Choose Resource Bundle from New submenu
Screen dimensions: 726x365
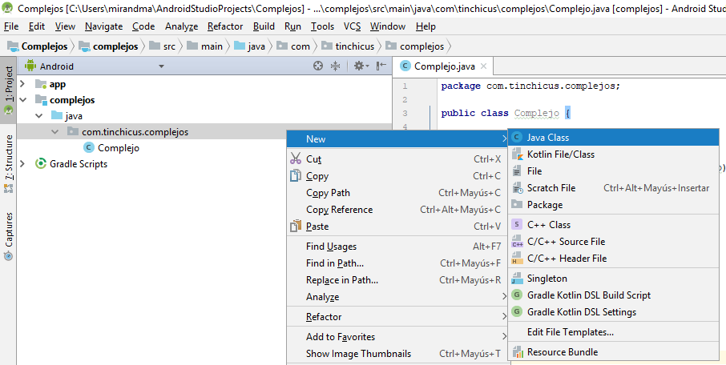point(562,352)
